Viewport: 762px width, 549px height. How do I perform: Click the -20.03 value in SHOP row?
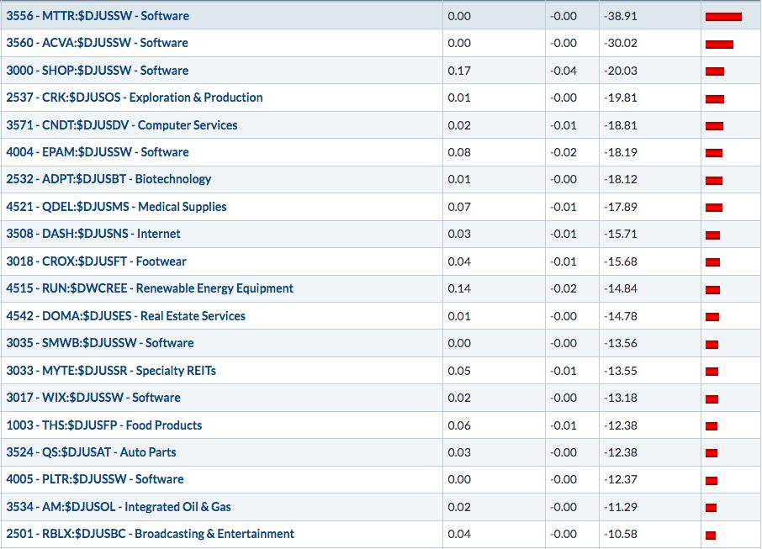point(621,71)
